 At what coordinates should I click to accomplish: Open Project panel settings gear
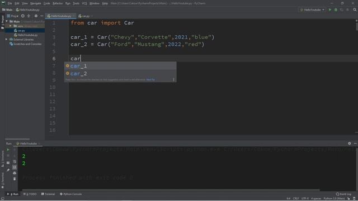[36, 16]
